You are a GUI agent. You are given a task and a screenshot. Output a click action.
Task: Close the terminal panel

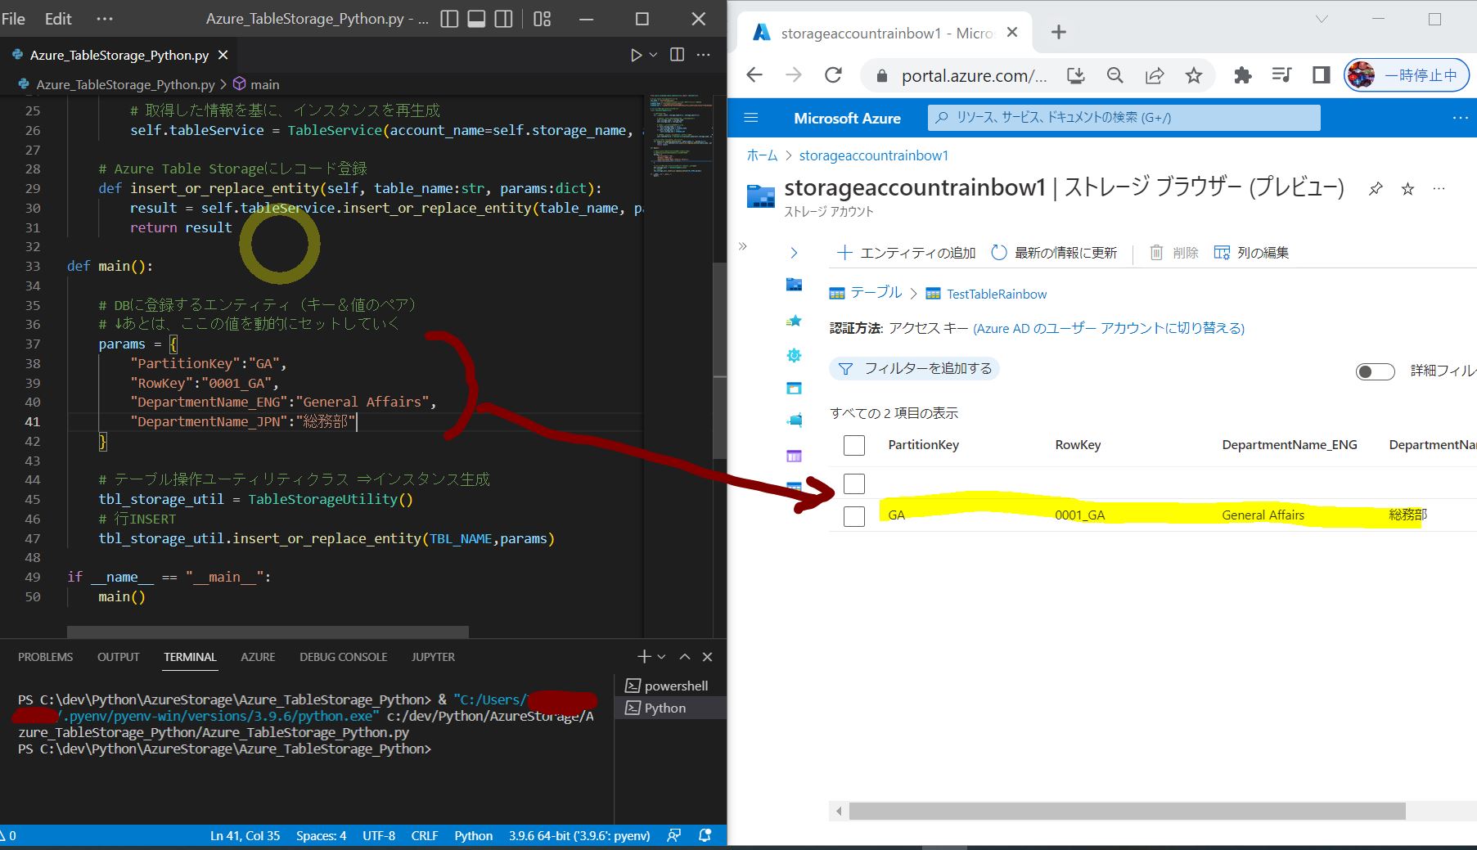(x=708, y=657)
